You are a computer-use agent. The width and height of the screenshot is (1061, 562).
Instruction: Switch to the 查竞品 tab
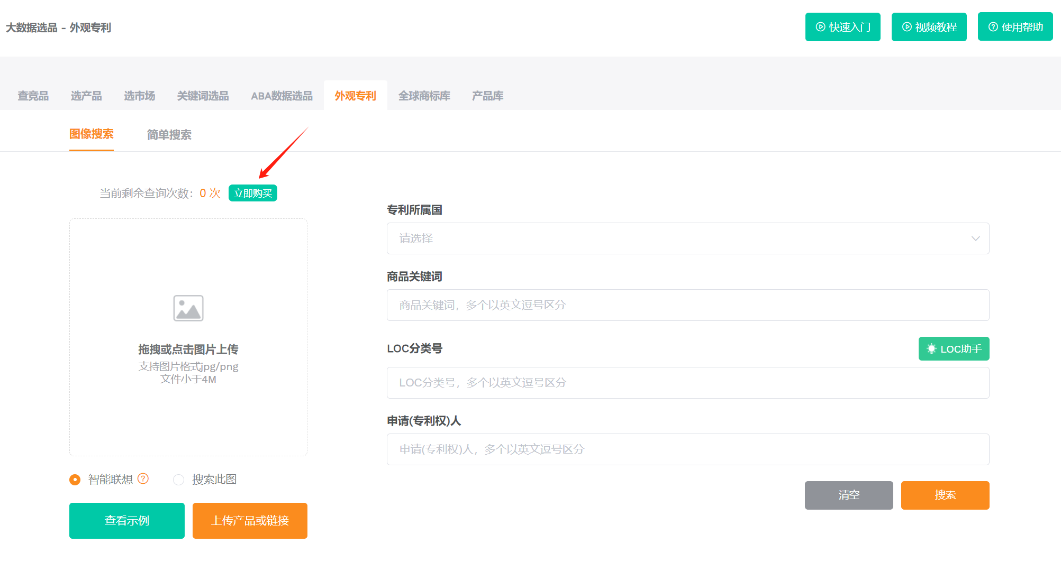pos(33,96)
